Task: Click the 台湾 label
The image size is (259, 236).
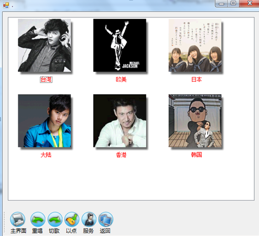Action: point(46,80)
